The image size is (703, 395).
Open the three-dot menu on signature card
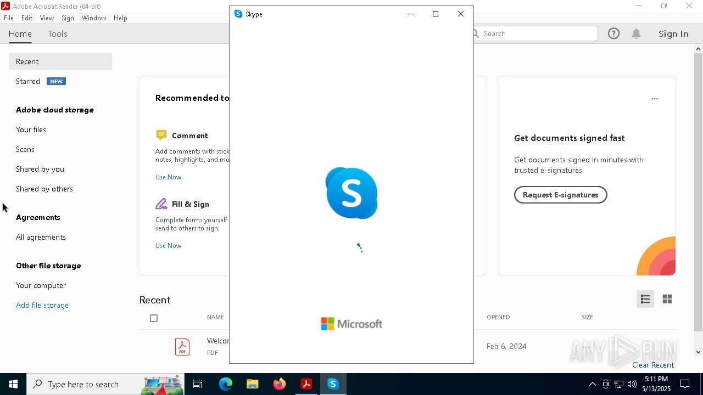(x=655, y=99)
